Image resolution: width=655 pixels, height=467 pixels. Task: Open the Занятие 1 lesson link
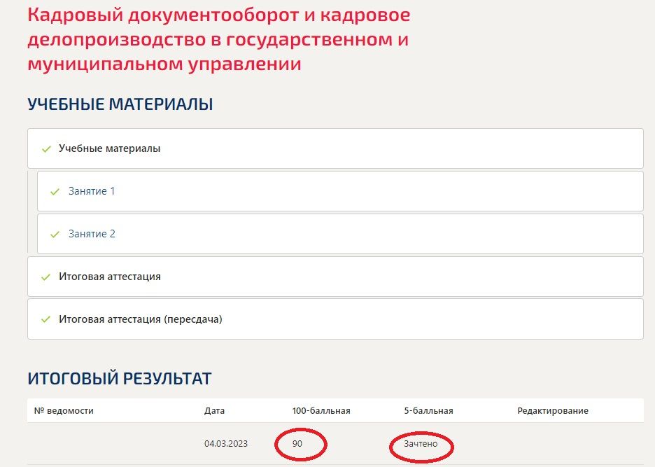pyautogui.click(x=92, y=191)
